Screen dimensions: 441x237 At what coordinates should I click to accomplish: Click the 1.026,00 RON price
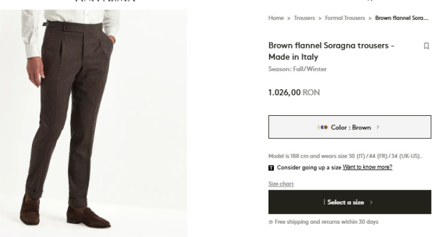pyautogui.click(x=294, y=93)
